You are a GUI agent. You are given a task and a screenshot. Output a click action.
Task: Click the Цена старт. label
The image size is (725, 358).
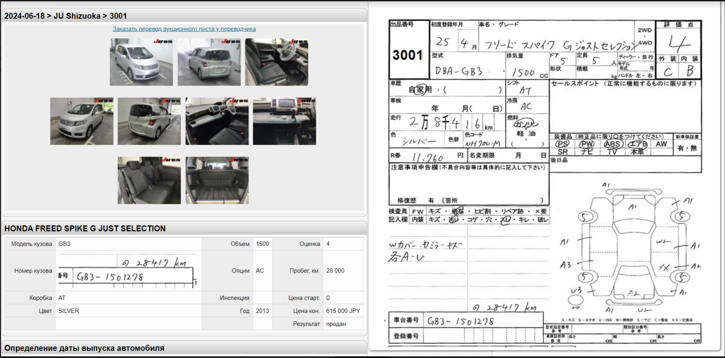coord(304,298)
